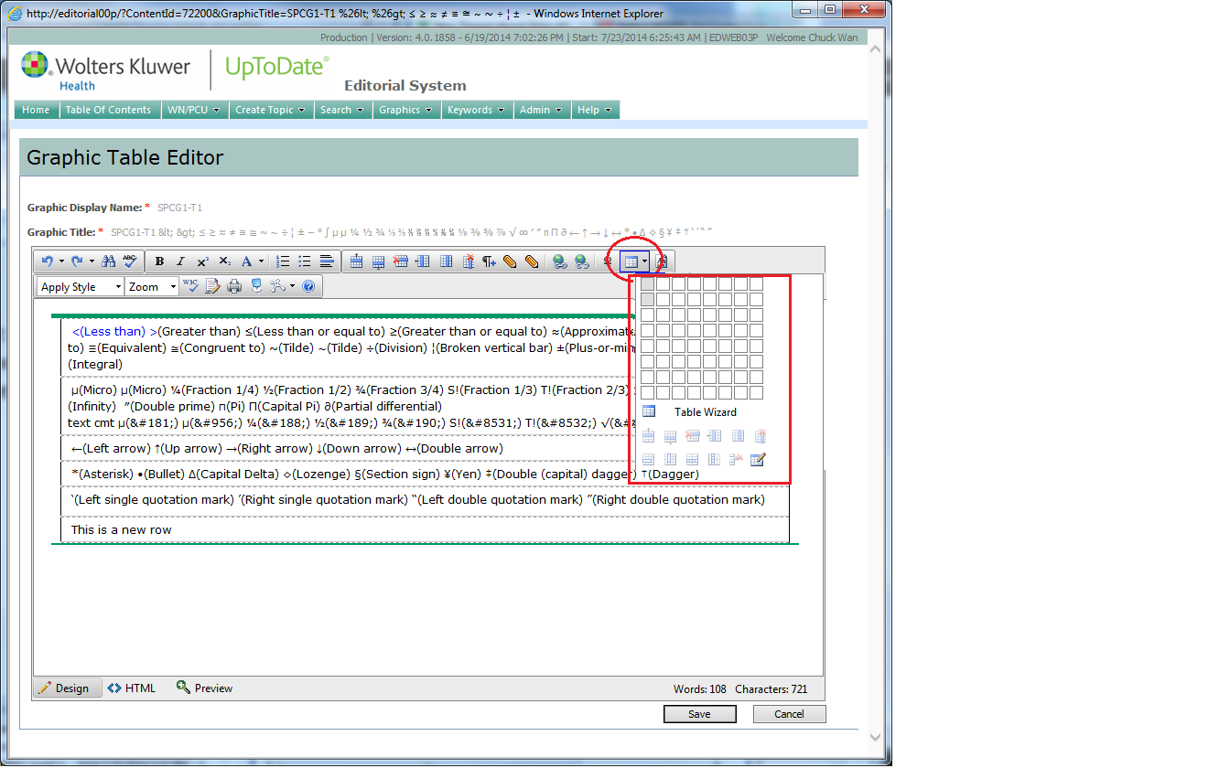
Task: Expand the modules tool dropdown arrow
Action: 292,286
